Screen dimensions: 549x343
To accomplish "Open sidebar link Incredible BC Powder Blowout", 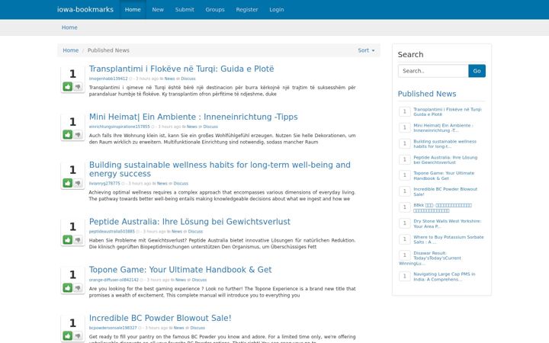I will pos(445,191).
